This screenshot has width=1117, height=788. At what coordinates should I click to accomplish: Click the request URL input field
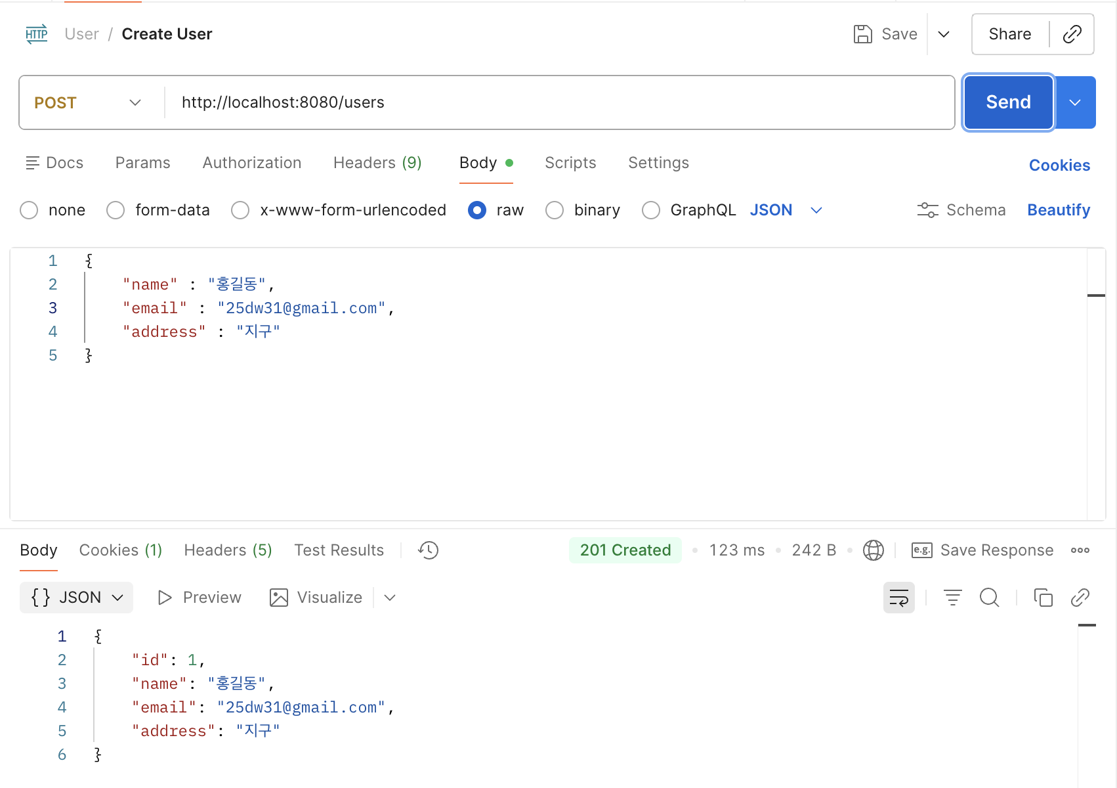point(559,102)
